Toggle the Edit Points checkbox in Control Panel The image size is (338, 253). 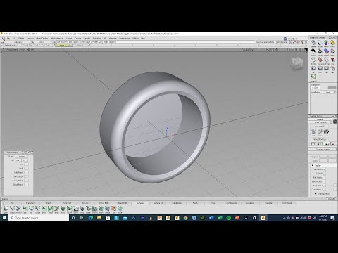(325, 177)
